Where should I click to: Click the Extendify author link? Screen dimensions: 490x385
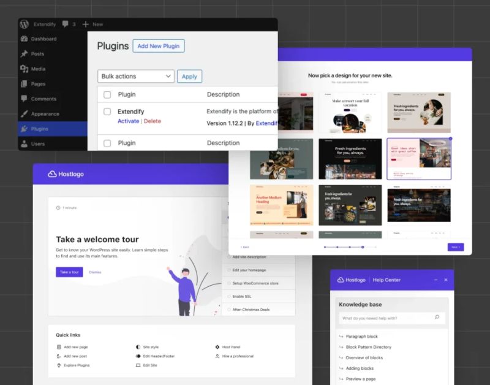[x=266, y=123]
